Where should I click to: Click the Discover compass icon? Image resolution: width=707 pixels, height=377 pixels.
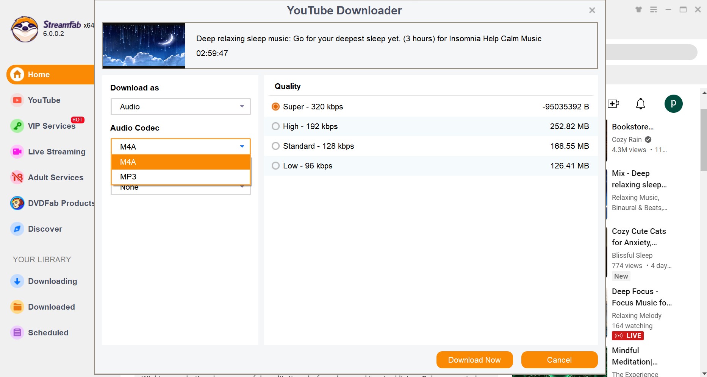point(17,229)
